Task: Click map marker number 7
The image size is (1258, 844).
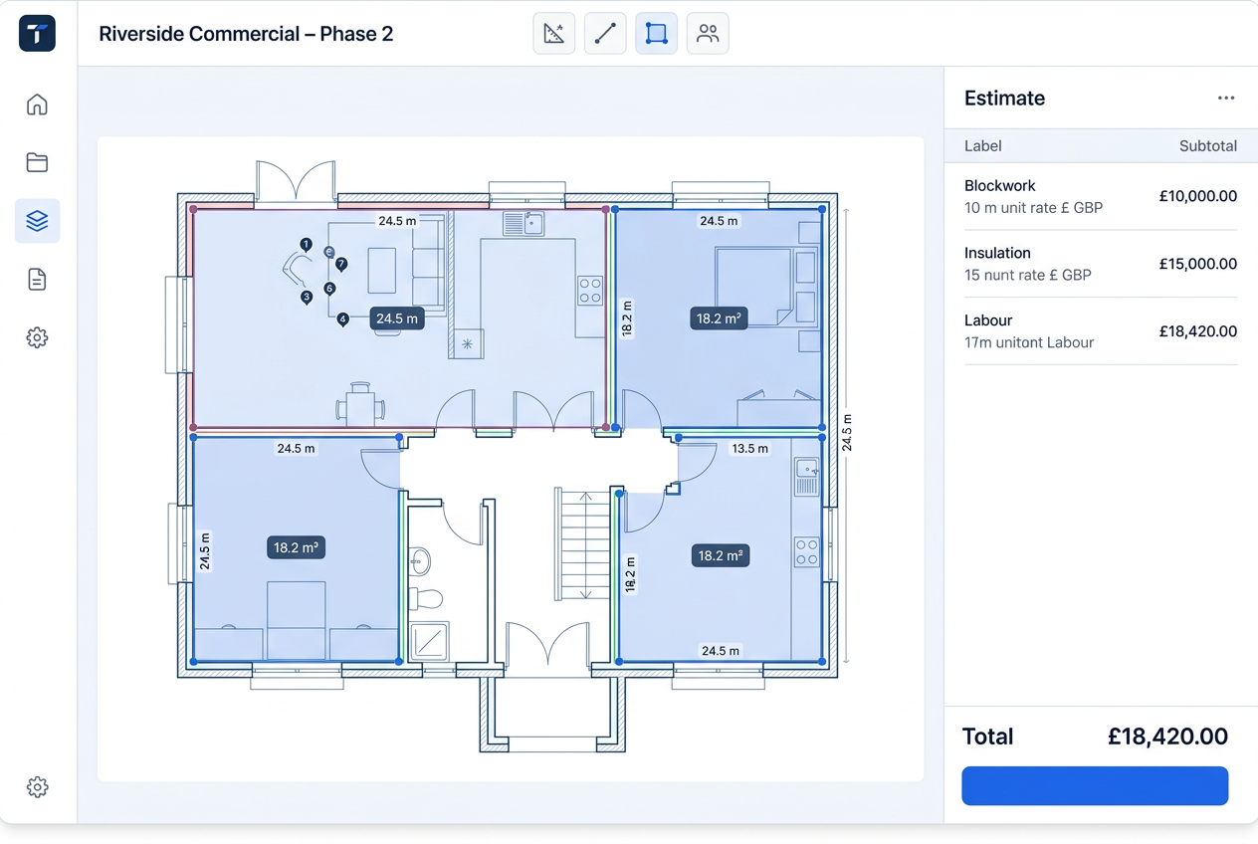Action: pos(341,265)
